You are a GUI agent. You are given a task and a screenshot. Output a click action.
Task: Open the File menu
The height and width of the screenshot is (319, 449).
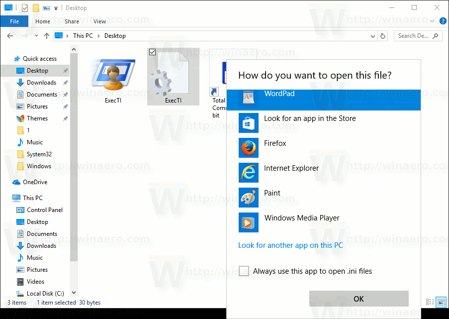14,21
